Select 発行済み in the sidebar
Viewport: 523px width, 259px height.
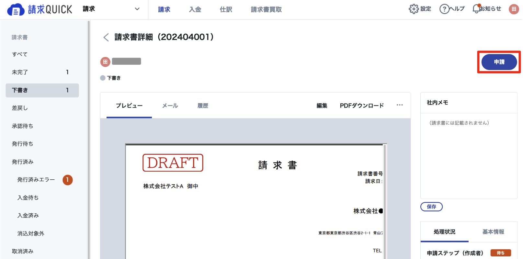42,162
